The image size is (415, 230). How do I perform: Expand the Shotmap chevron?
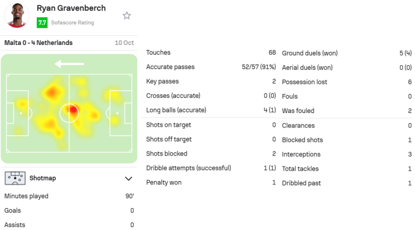click(x=129, y=179)
